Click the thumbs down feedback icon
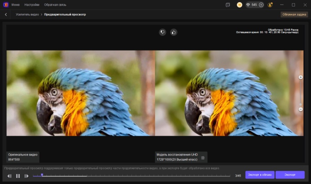Viewport: 311px width, 184px height. click(163, 32)
